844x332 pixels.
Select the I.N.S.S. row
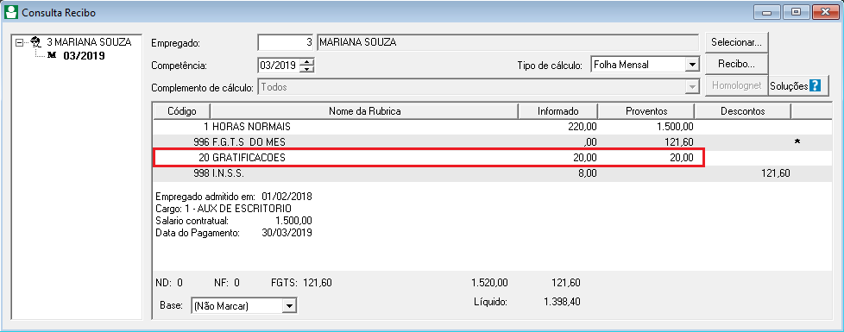pyautogui.click(x=493, y=173)
